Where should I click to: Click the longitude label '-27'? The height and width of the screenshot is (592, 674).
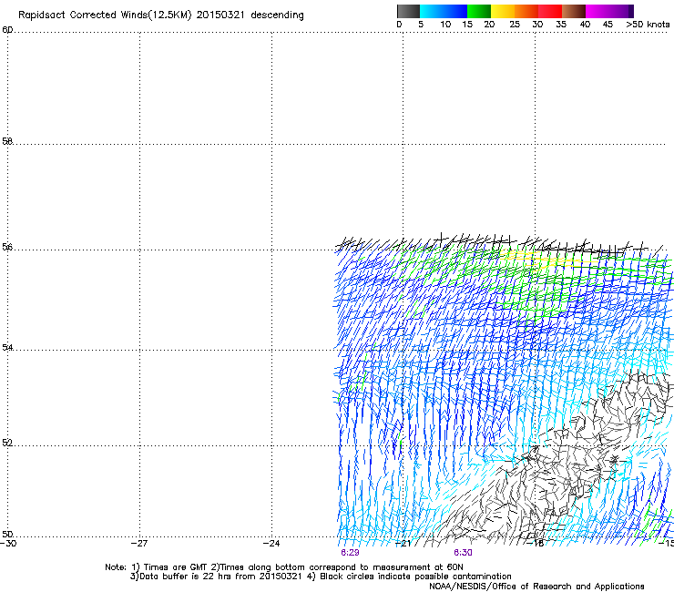point(139,543)
